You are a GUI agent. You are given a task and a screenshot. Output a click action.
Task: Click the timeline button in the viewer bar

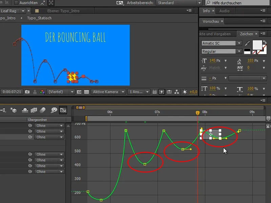(x=169, y=92)
